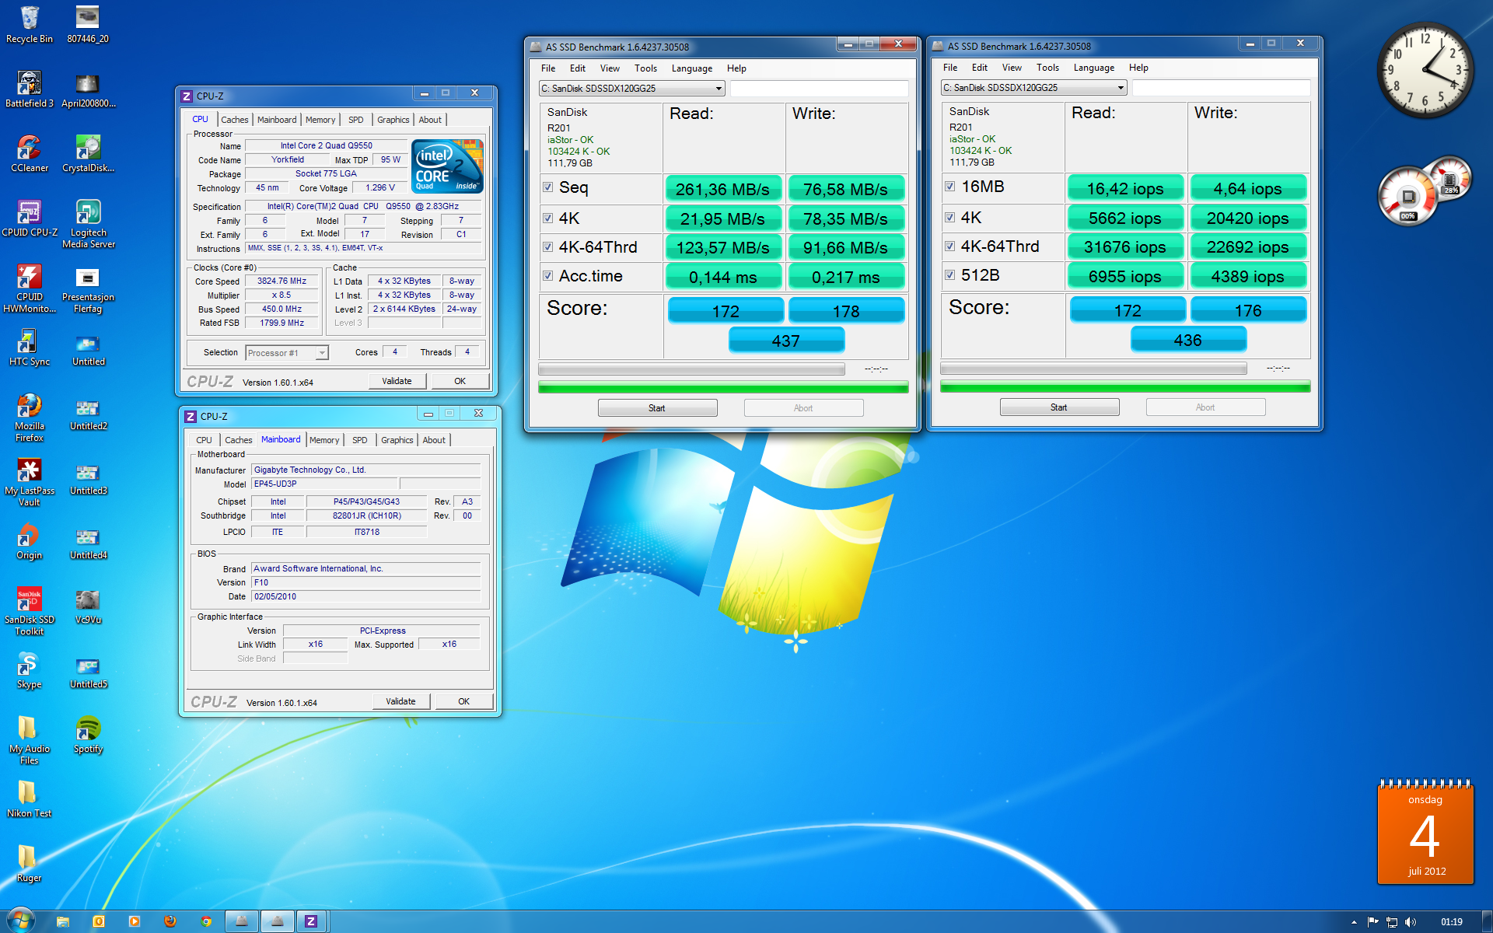This screenshot has width=1493, height=933.
Task: Show hidden tray icons arrow
Action: [x=1355, y=922]
